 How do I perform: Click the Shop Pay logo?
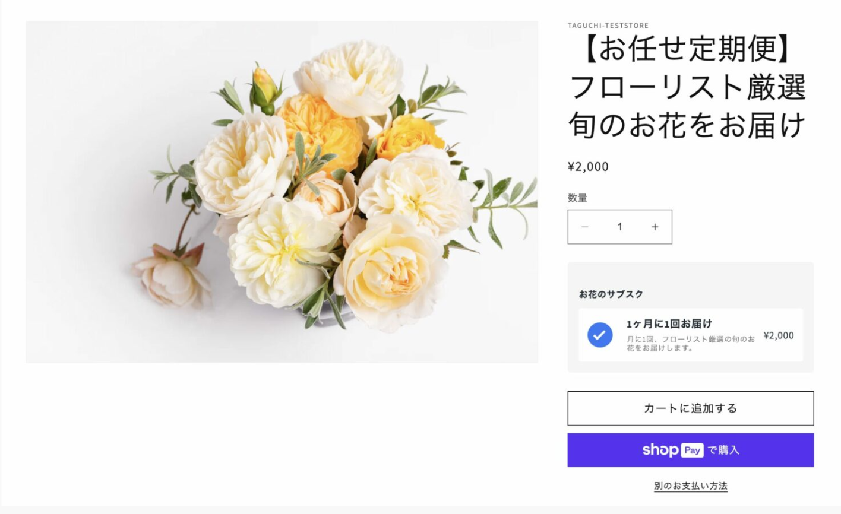(672, 450)
